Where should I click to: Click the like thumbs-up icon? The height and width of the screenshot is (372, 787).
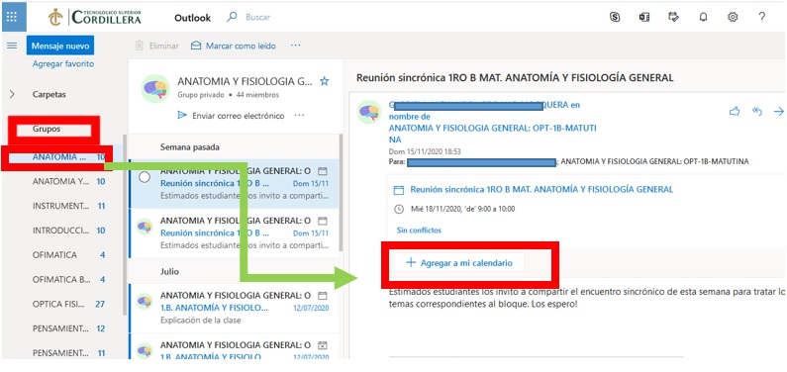[x=735, y=111]
